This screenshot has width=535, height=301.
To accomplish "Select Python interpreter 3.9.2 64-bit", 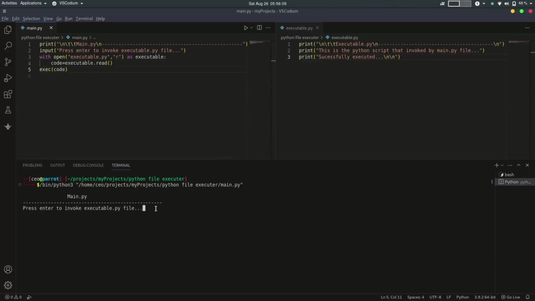I will click(485, 297).
